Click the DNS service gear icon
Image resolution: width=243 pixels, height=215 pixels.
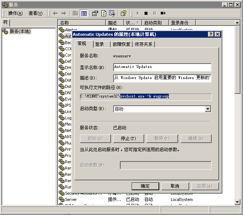(x=62, y=92)
